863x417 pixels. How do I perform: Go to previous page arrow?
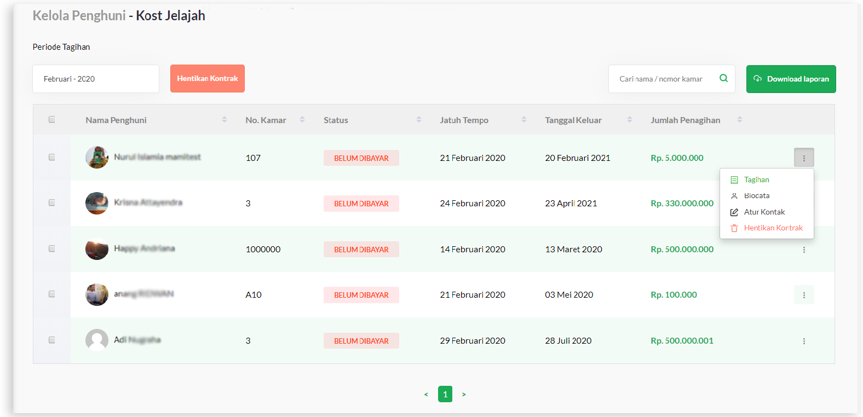pyautogui.click(x=426, y=394)
